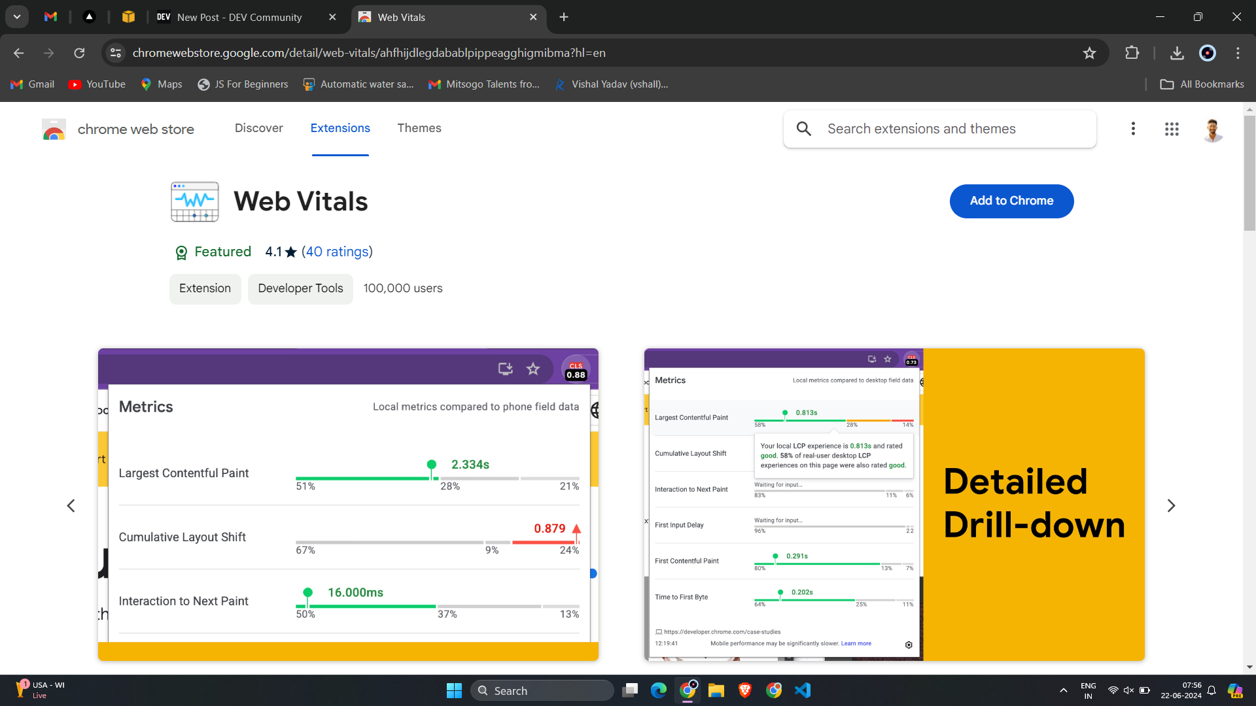
Task: Open Brave browser from taskbar
Action: pos(744,690)
